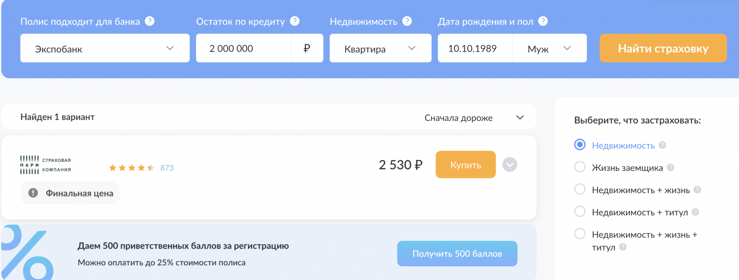Viewport: 739px width, 280px height.
Task: Click the exclamation icon in 'Финальная цена' badge
Action: point(33,193)
